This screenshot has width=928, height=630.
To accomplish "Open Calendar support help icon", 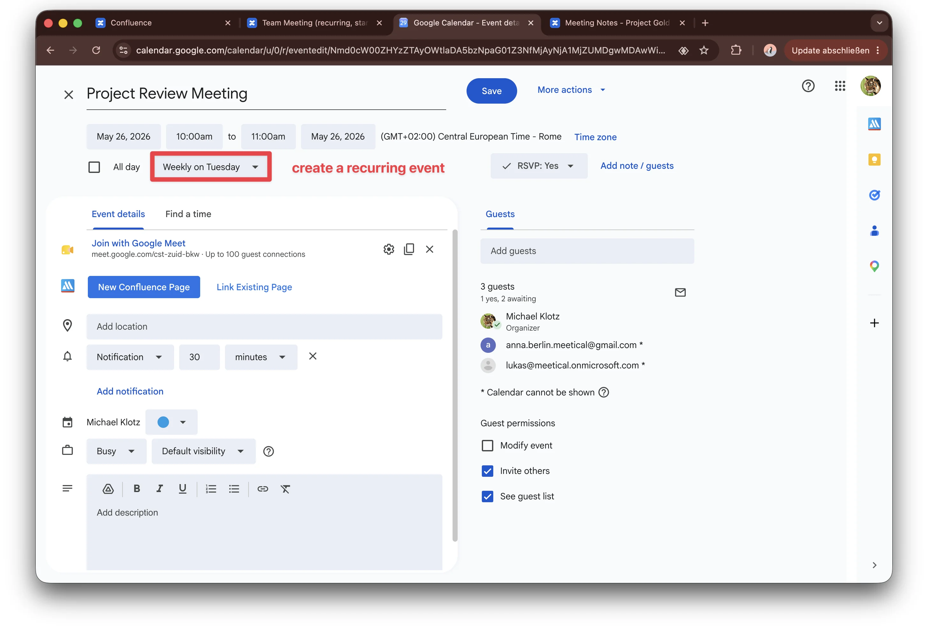I will (x=808, y=86).
